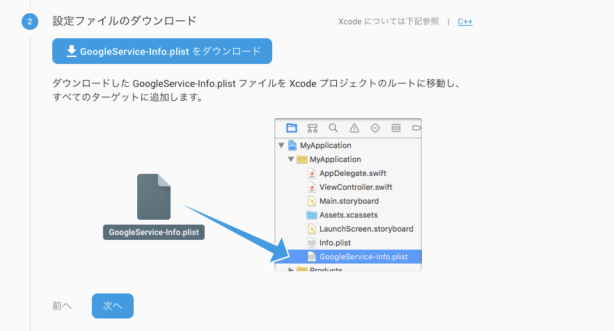Click the 設定ファイルのダウンロード heading
This screenshot has width=614, height=331.
point(125,21)
